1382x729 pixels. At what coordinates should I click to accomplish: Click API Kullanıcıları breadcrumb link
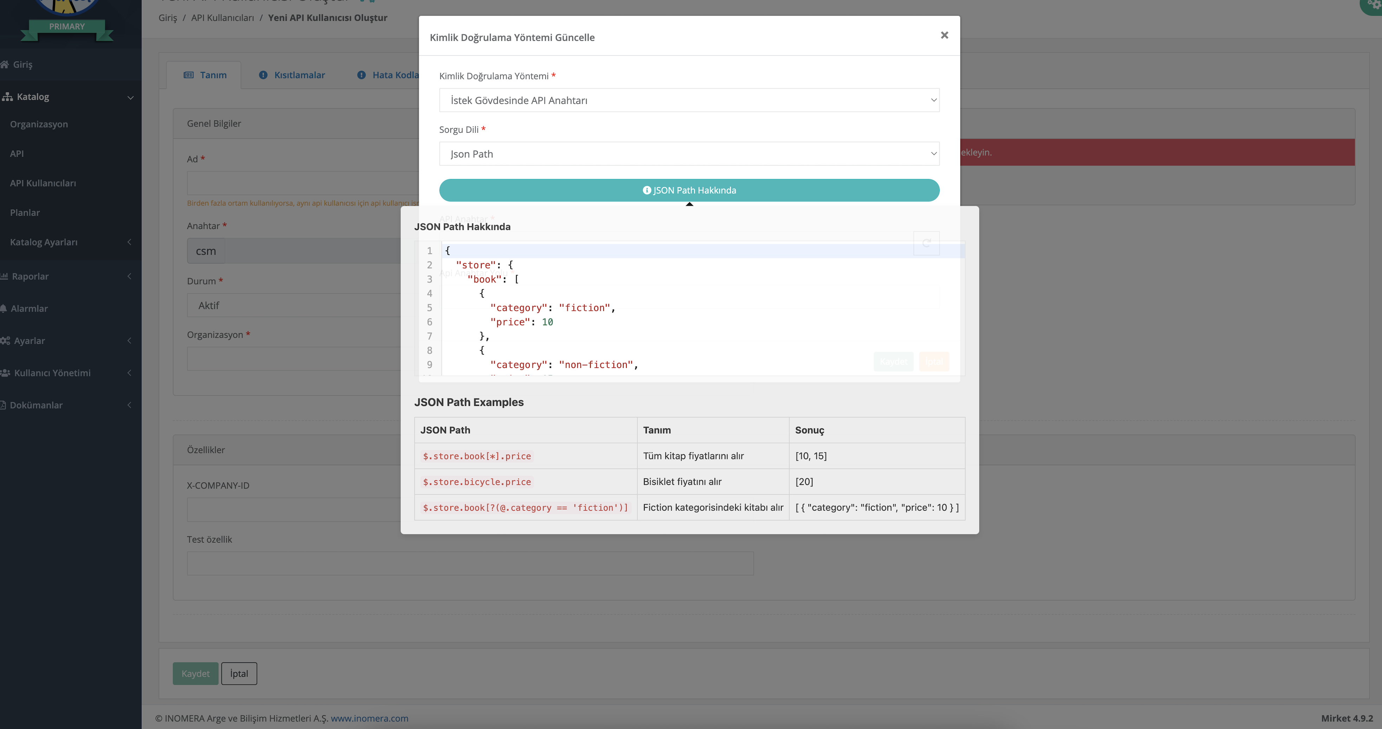click(223, 18)
